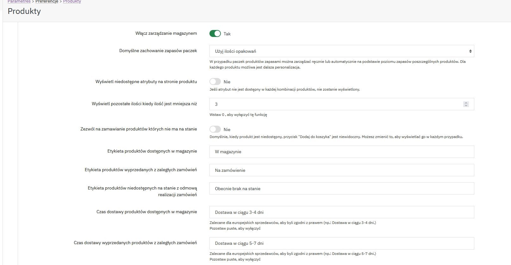Screen dimensions: 511x265
Task: Click 'Nie' label beside out-of-stock ordering toggle
Action: (227, 129)
